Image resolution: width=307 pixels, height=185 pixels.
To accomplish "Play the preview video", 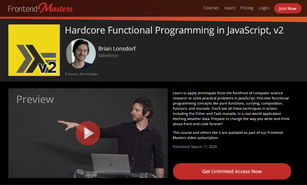I will 88,133.
